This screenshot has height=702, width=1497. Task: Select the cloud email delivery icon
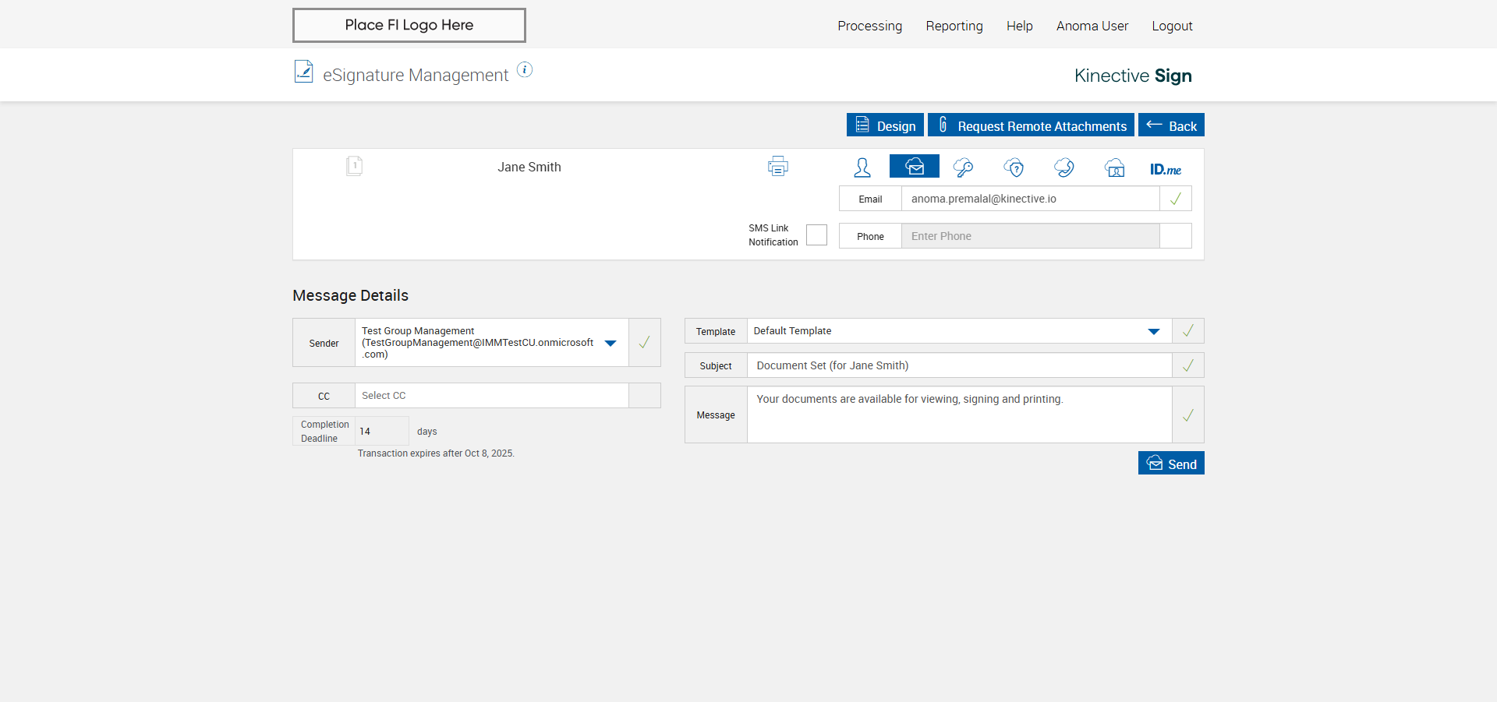click(x=914, y=167)
